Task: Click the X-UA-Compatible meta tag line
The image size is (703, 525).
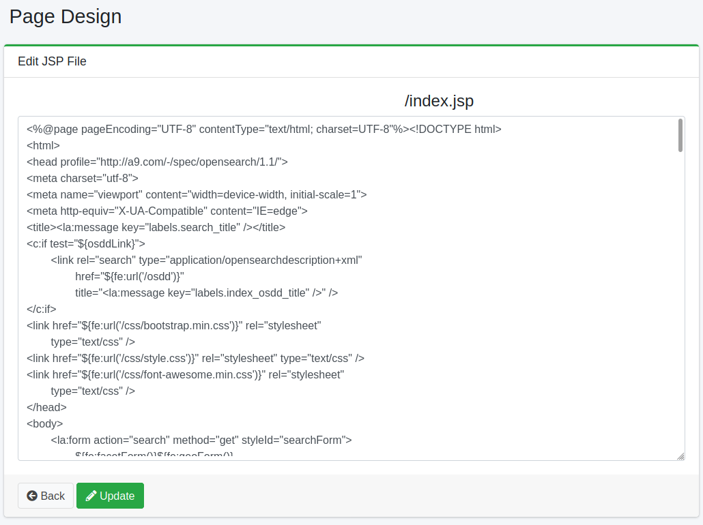Action: click(x=167, y=211)
